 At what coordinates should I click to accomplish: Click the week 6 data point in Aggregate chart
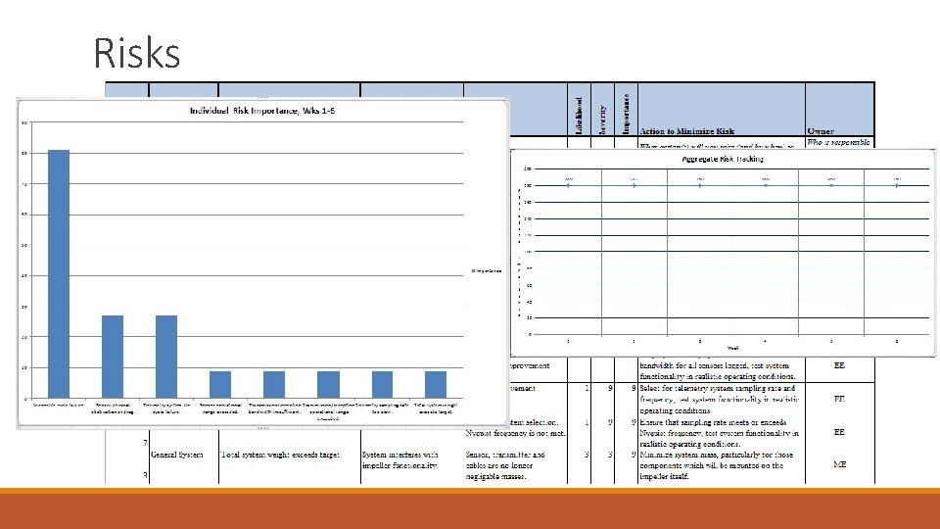pyautogui.click(x=897, y=185)
